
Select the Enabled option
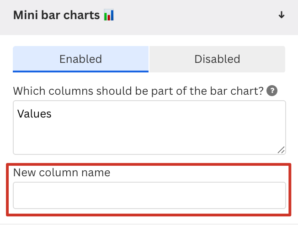(80, 59)
